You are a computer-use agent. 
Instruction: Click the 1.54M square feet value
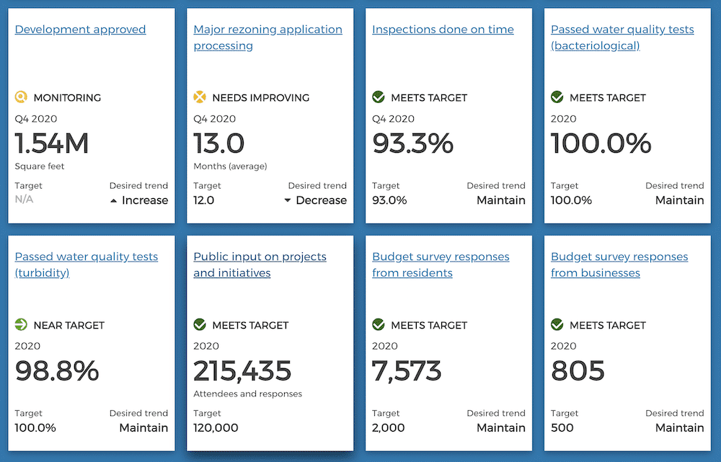click(x=52, y=144)
